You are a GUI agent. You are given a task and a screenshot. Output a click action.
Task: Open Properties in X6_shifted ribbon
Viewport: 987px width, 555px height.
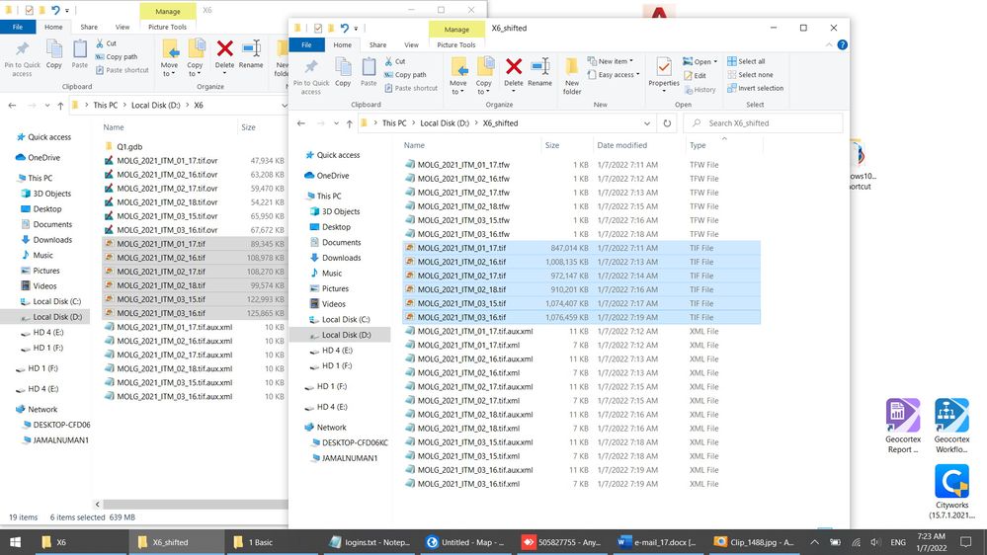point(664,74)
